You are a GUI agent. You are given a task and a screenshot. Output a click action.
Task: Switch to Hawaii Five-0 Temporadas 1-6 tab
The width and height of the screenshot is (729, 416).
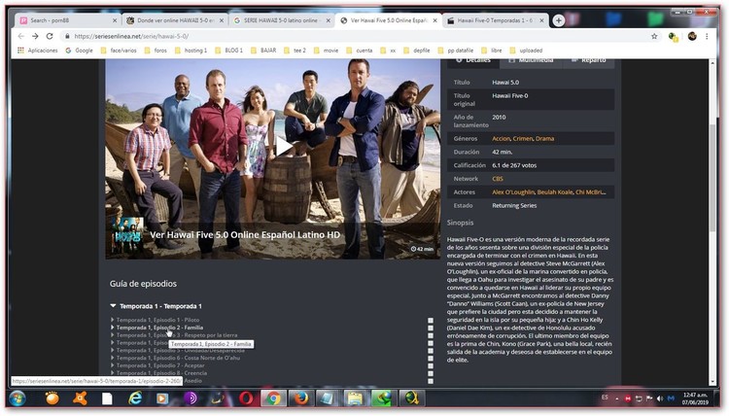pos(496,20)
